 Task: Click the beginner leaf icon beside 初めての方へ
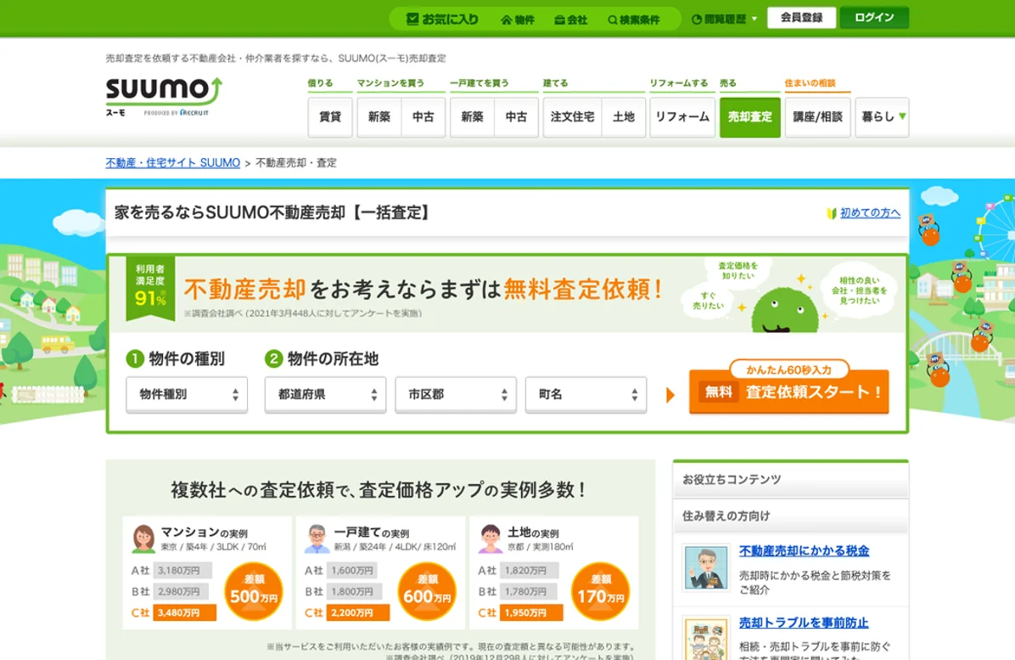pyautogui.click(x=832, y=213)
